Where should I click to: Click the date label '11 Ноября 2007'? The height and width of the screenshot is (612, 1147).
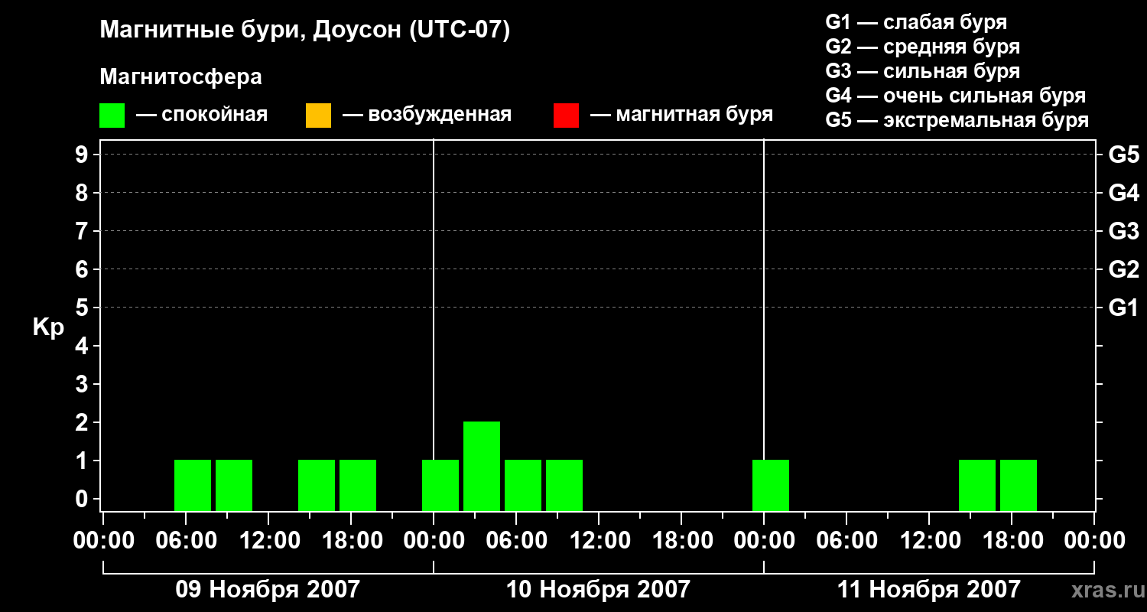[x=928, y=589]
